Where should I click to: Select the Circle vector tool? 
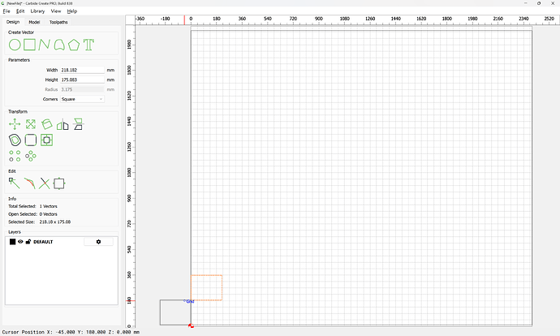coord(15,44)
